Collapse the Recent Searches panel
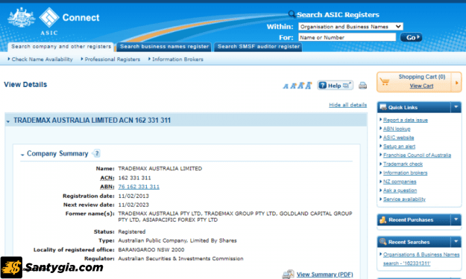Viewport: 466px width, 279px height. point(456,242)
